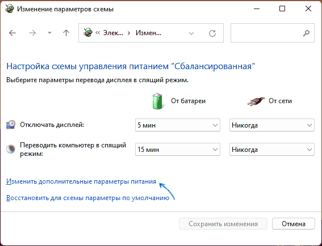Click the forward navigation arrow

pos(32,33)
